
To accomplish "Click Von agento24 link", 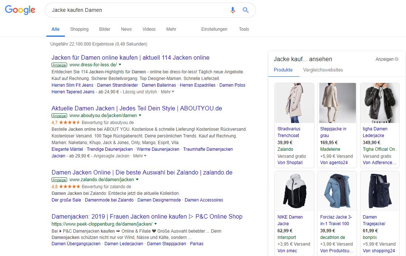I will [x=334, y=163].
